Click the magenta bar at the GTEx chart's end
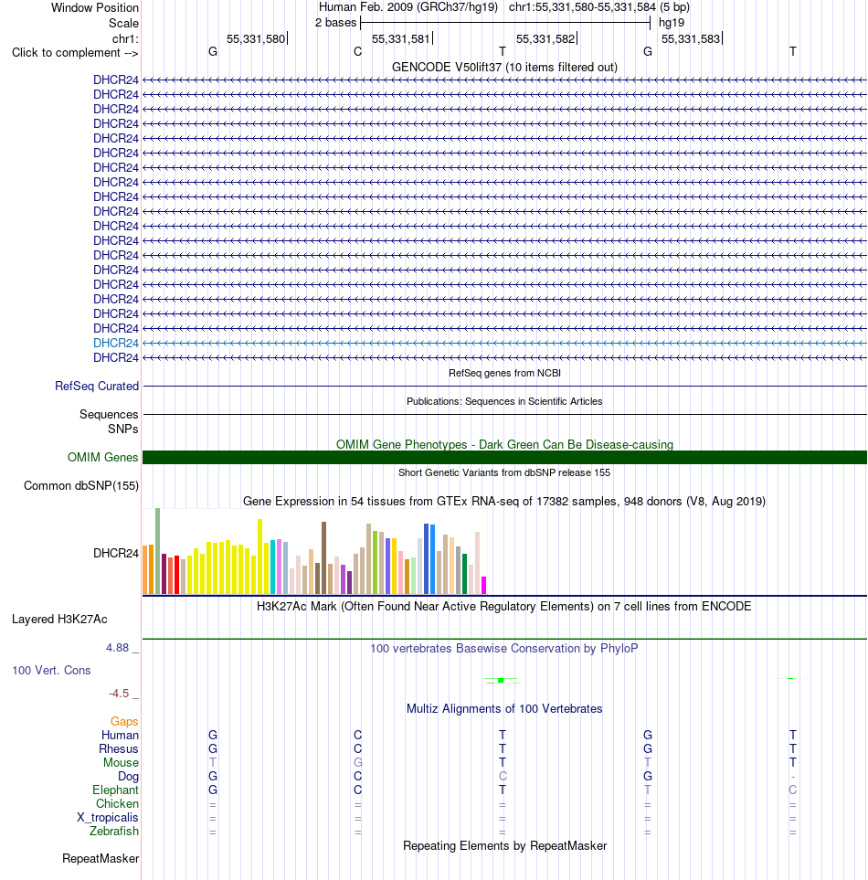This screenshot has height=880, width=868. (x=483, y=586)
